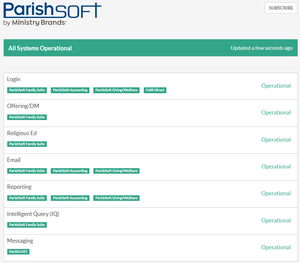Click ParishSoft Family Suite tag under Reporting
This screenshot has width=300, height=263.
tap(27, 198)
